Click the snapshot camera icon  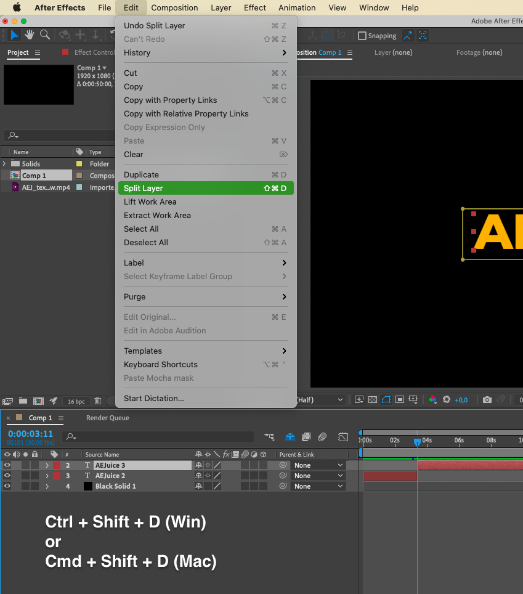coord(487,400)
